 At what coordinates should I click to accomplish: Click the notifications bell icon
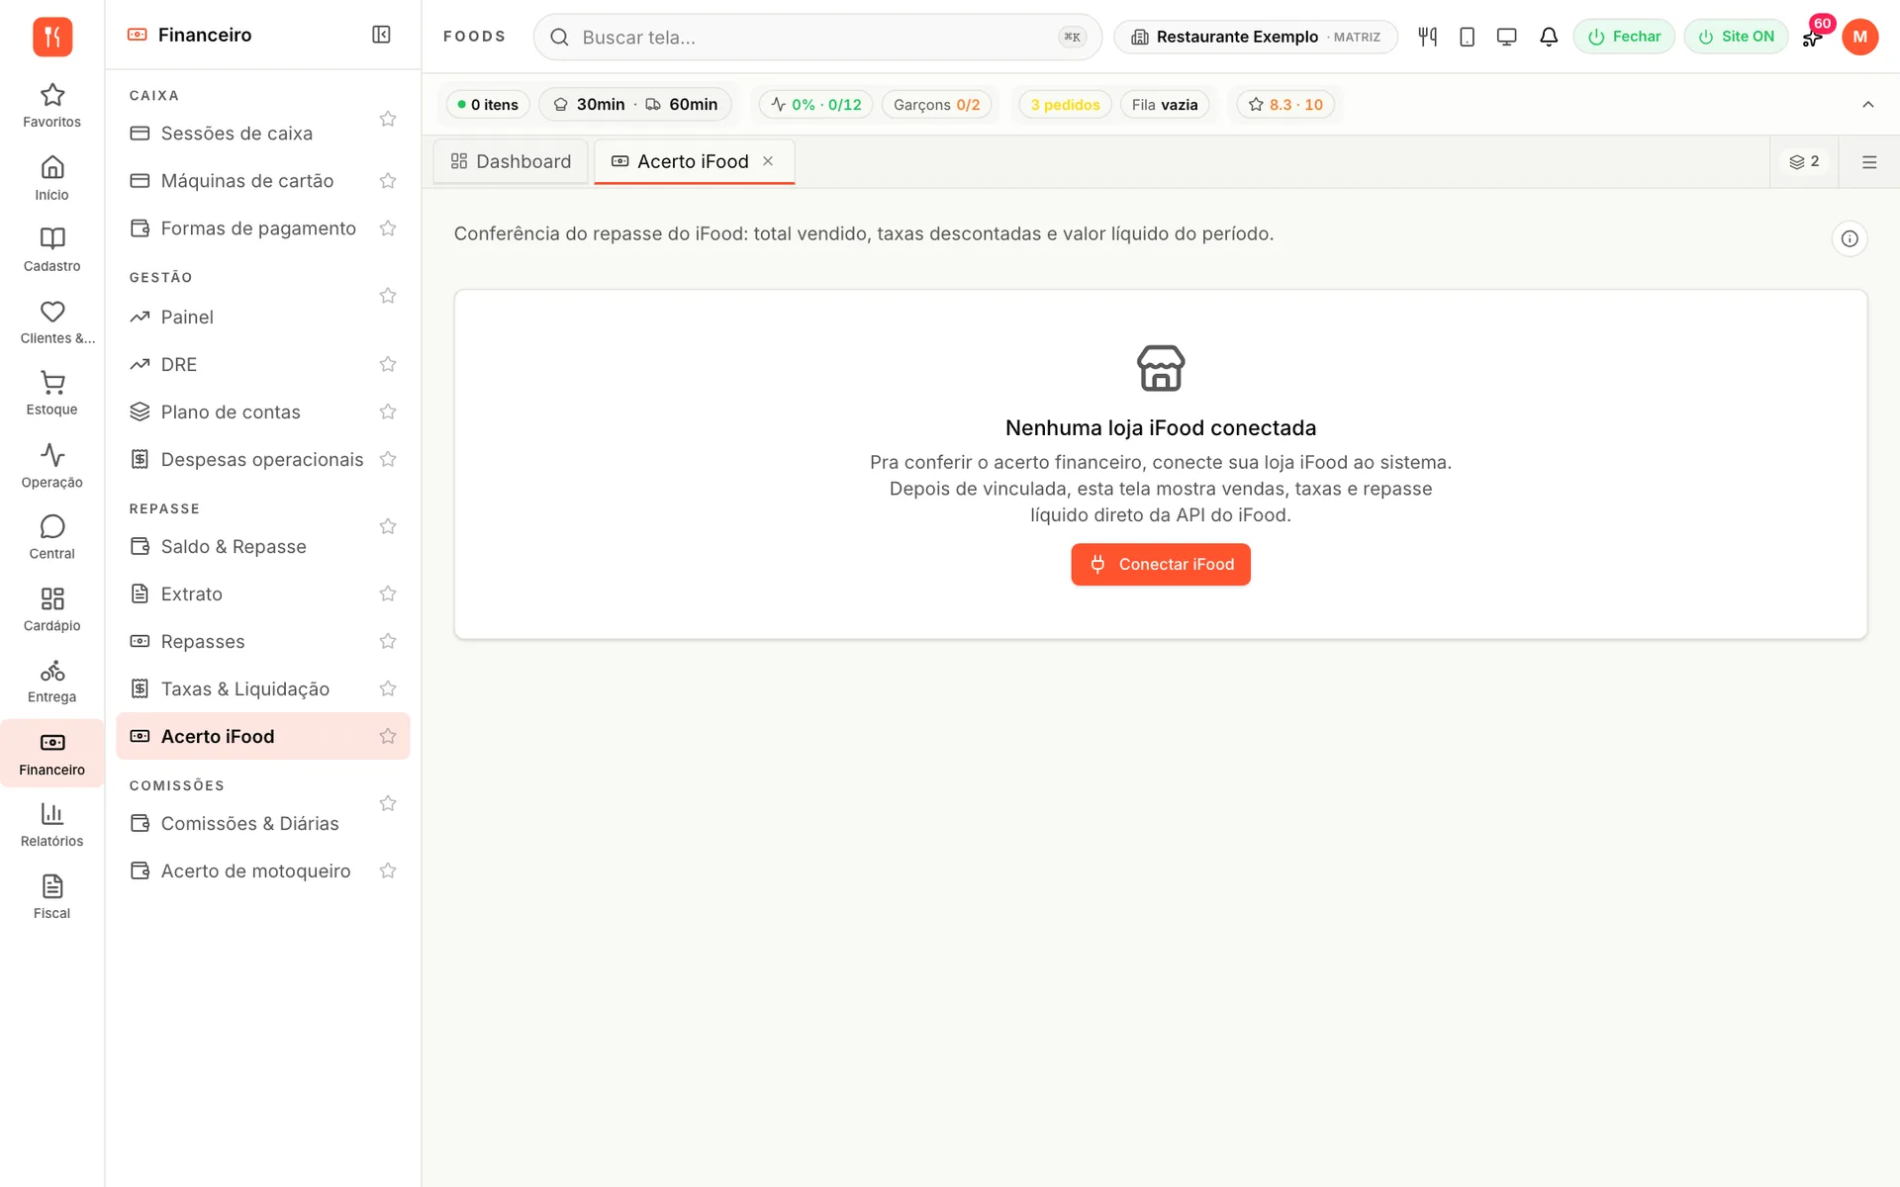pyautogui.click(x=1549, y=37)
